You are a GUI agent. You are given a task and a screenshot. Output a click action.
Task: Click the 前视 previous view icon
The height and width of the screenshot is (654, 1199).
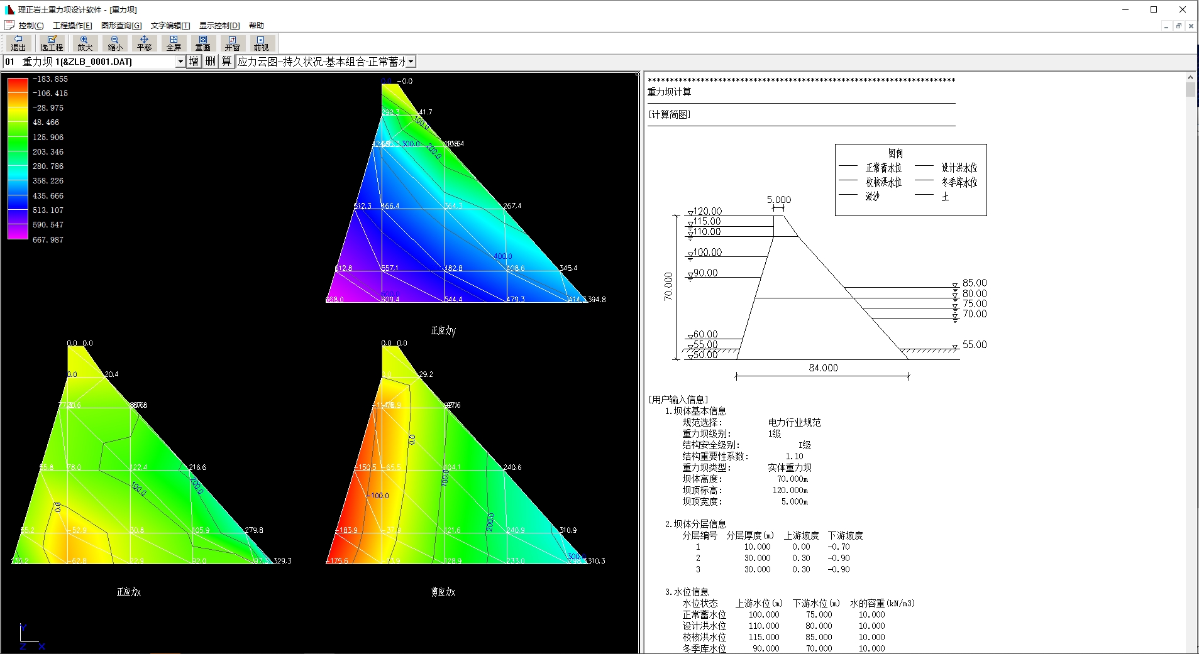click(261, 43)
